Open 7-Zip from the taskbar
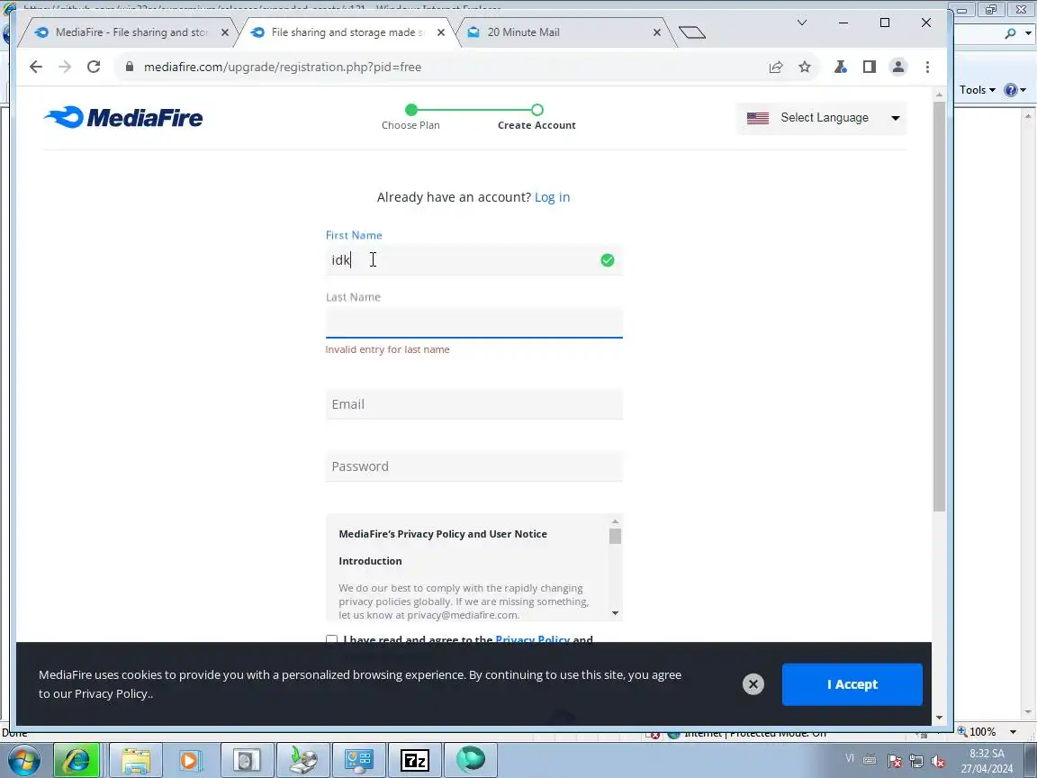The height and width of the screenshot is (778, 1037). pos(415,761)
